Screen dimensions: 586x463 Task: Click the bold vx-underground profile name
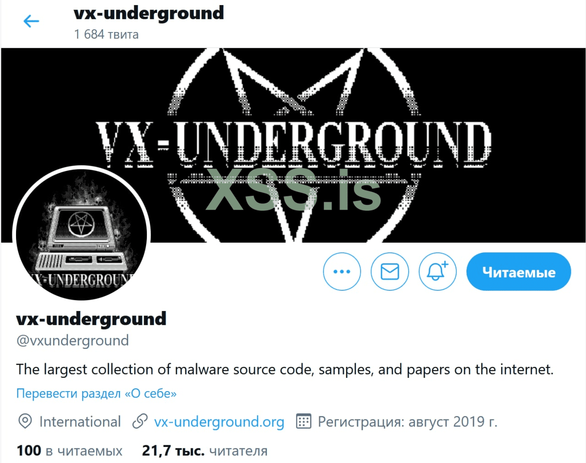pos(91,319)
